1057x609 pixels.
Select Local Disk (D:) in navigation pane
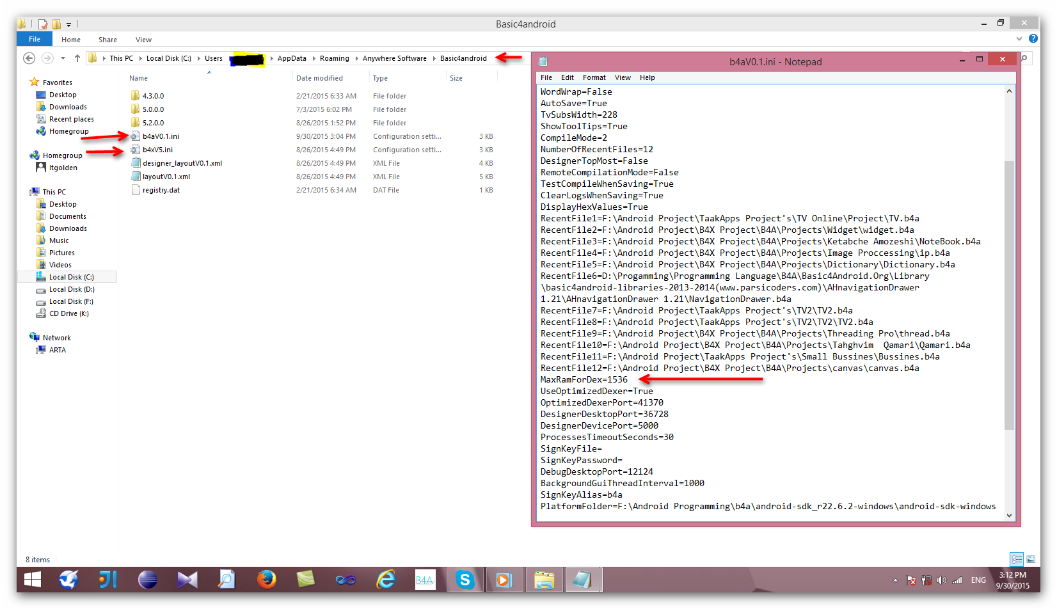pos(72,289)
